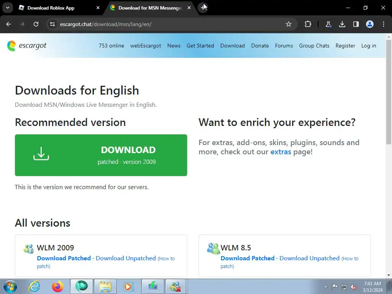Click the active browser taskbar icon

pyautogui.click(x=82, y=286)
